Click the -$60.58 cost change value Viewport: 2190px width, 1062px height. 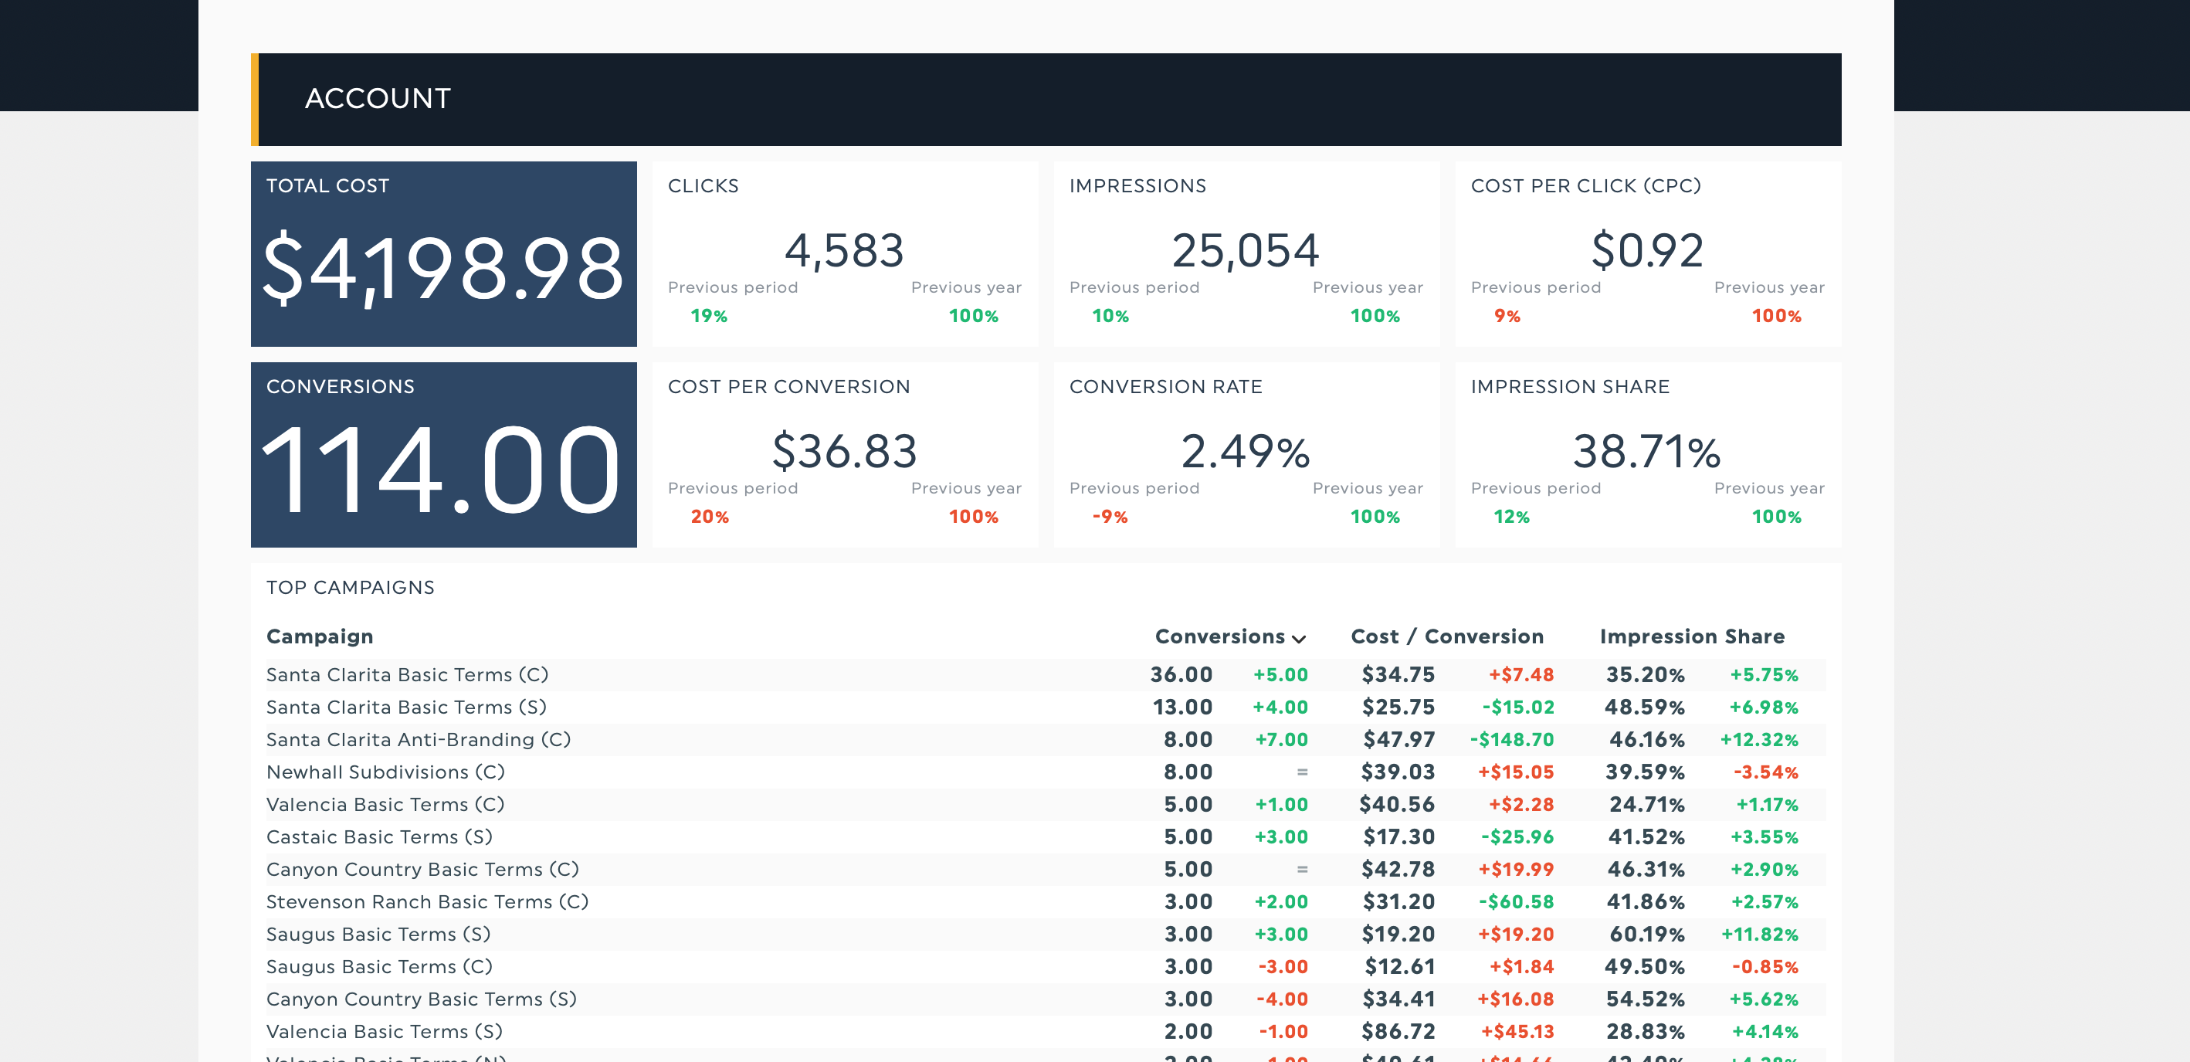1516,901
